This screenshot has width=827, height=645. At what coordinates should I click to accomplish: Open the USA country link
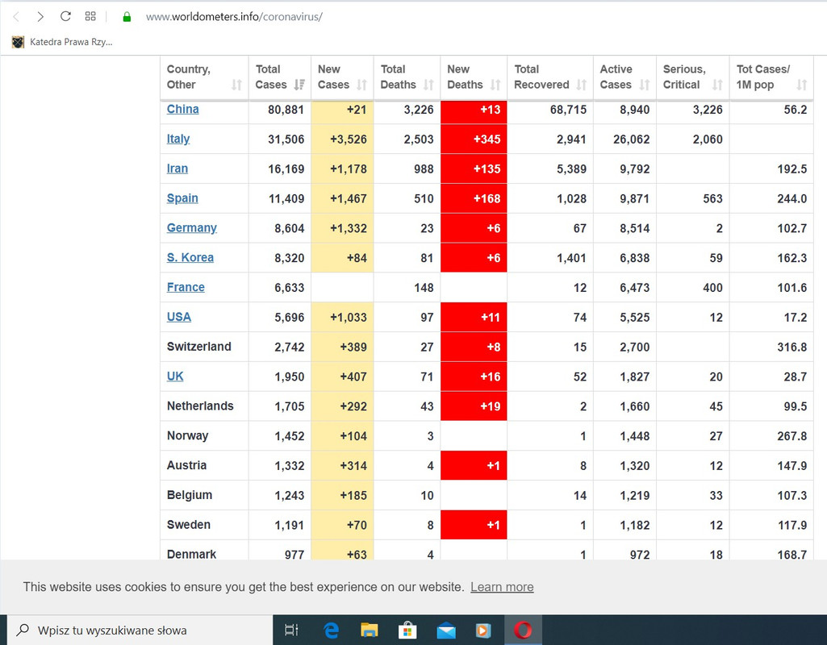179,317
